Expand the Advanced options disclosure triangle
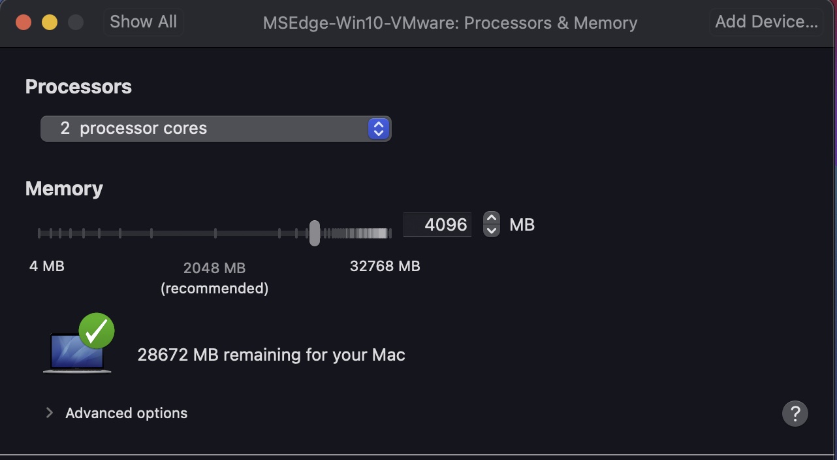The width and height of the screenshot is (837, 460). (49, 413)
